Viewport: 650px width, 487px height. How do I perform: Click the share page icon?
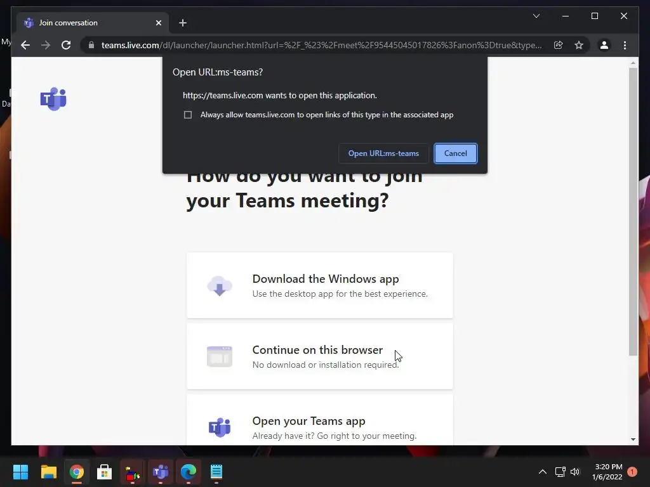[x=559, y=45]
